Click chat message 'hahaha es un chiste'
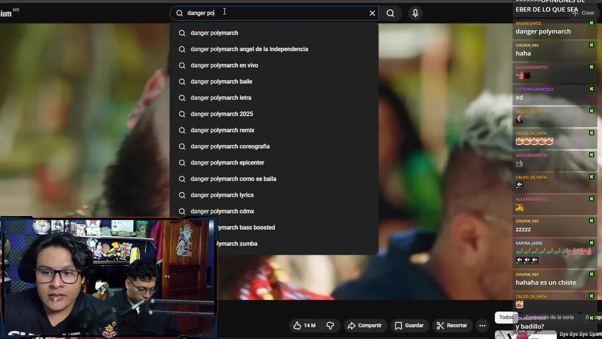Screen dimensions: 602x339 [546, 282]
